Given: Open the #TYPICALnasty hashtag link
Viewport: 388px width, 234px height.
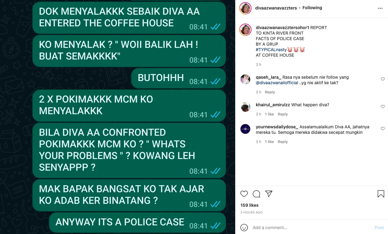Looking at the screenshot, I should (x=271, y=50).
